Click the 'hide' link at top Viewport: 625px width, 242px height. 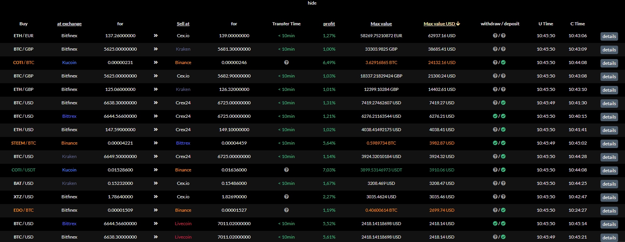click(312, 3)
